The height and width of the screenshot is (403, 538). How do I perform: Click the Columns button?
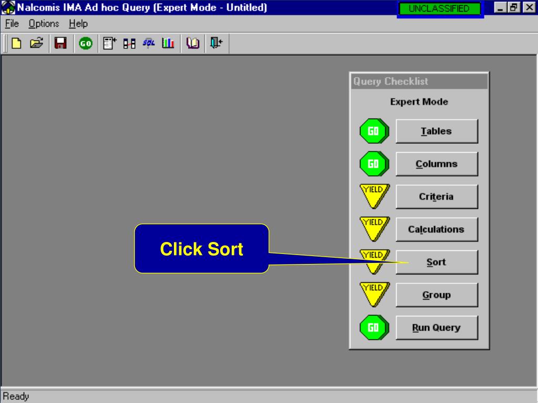(x=437, y=164)
